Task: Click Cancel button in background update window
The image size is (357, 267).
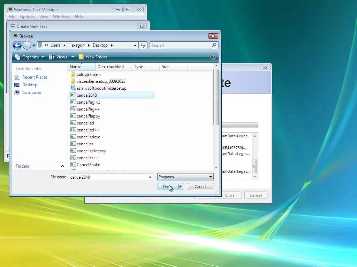Action: [256, 195]
